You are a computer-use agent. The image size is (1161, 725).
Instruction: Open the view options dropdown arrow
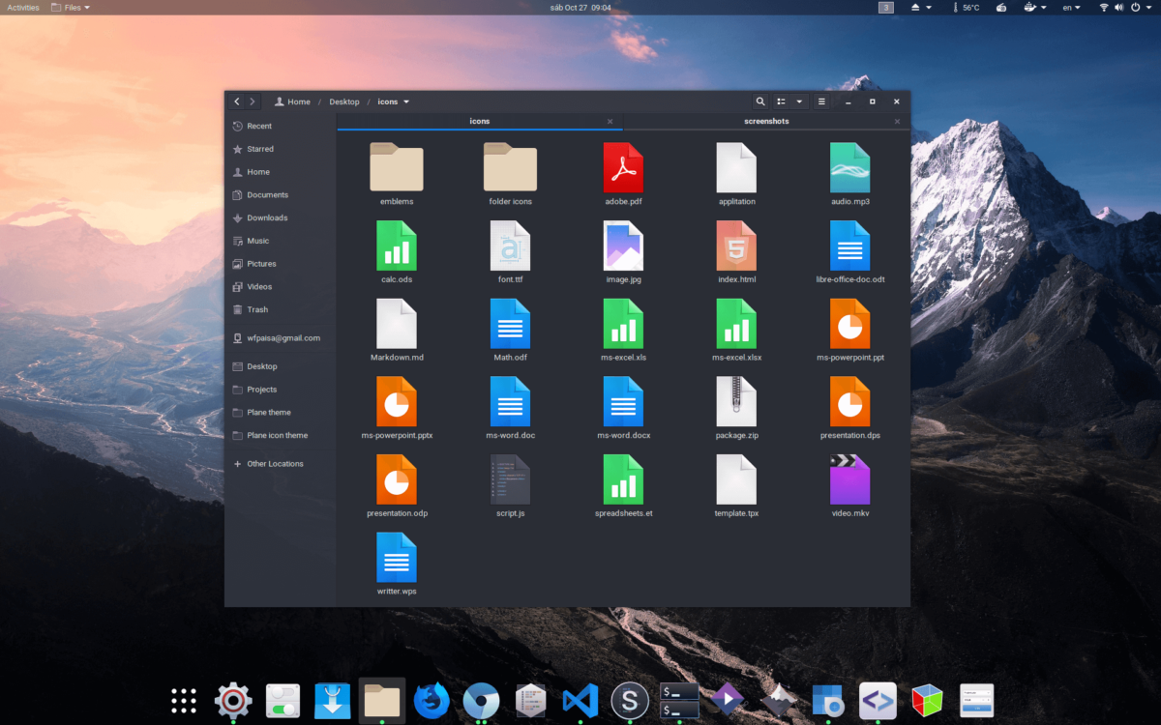click(x=799, y=101)
